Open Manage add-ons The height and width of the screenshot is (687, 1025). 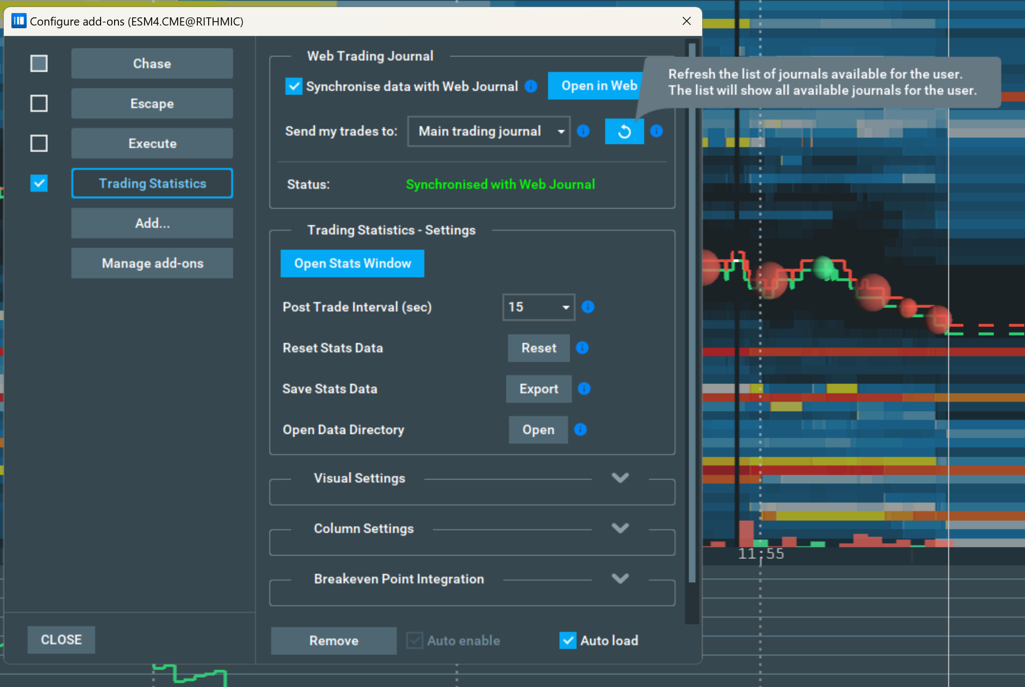pyautogui.click(x=152, y=263)
